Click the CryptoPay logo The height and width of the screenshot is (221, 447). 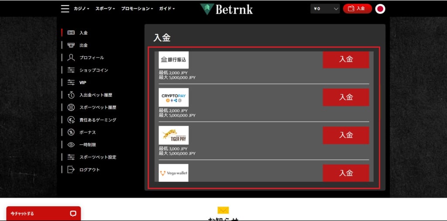(x=174, y=97)
